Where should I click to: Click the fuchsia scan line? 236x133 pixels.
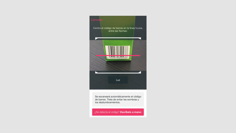[118, 56]
